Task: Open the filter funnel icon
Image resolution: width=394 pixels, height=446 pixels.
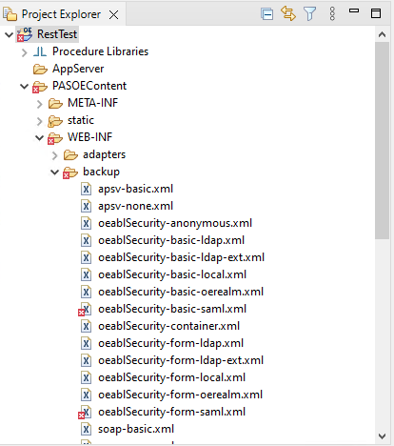Action: [309, 14]
